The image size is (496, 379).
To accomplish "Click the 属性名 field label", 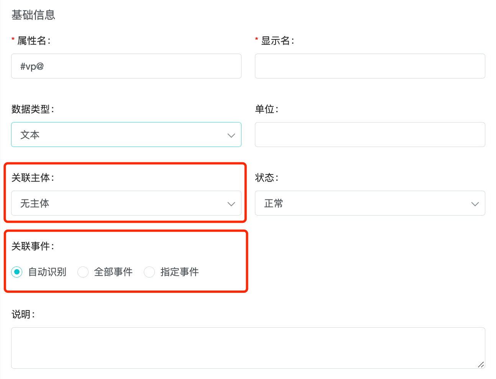I will (x=33, y=41).
